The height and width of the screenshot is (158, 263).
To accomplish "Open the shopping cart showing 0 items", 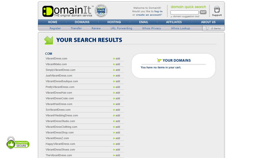I will click(213, 28).
